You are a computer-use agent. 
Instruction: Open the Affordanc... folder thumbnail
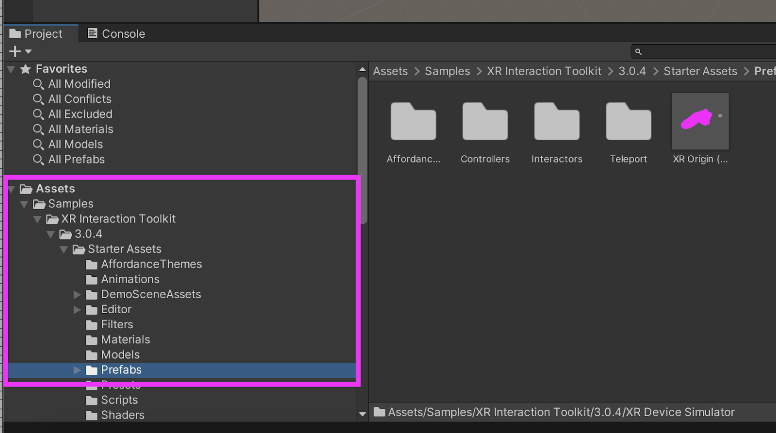click(x=413, y=121)
